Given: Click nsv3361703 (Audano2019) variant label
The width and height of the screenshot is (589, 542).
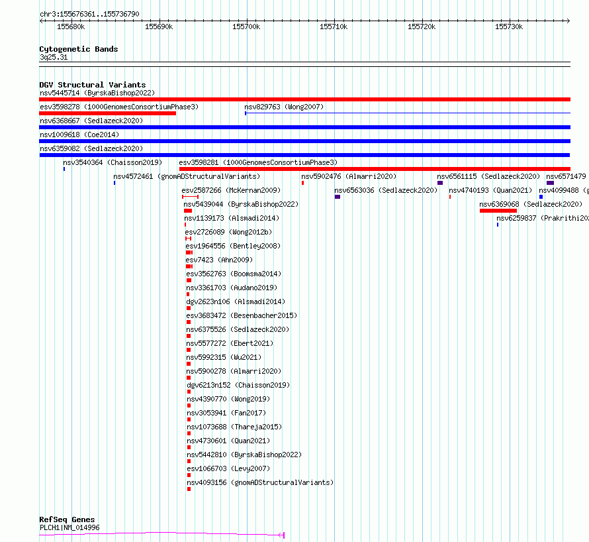Looking at the screenshot, I should tap(232, 288).
